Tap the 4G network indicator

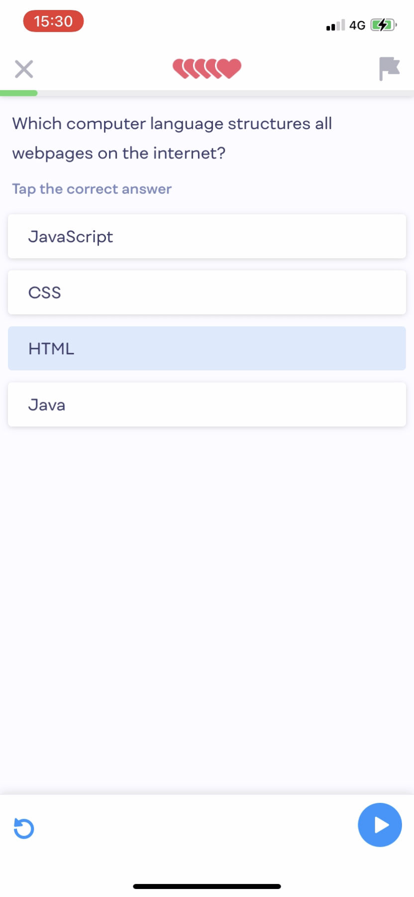coord(357,25)
